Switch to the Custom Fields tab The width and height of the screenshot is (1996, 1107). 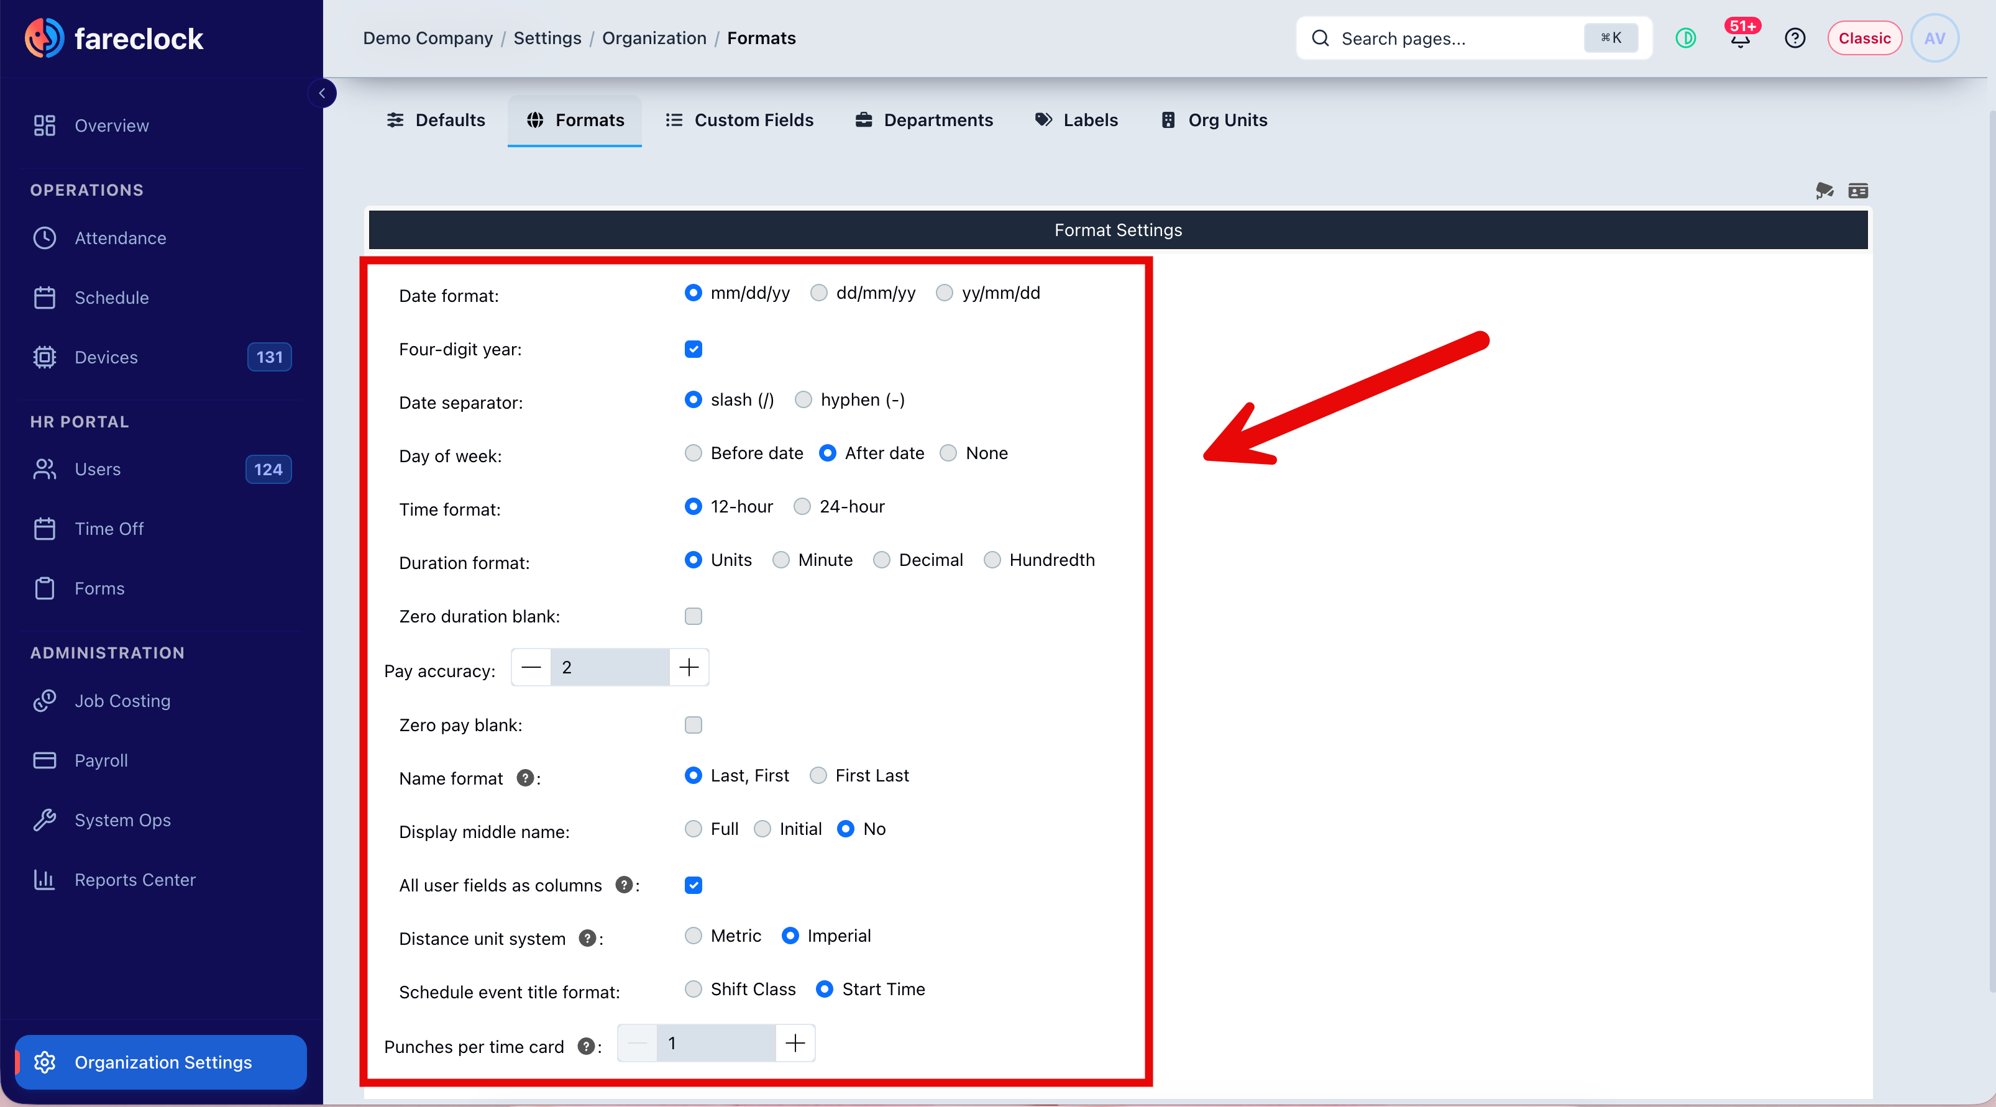tap(739, 120)
